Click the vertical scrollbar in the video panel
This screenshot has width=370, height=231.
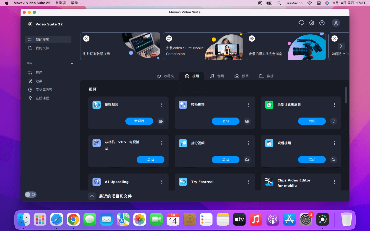[x=346, y=95]
